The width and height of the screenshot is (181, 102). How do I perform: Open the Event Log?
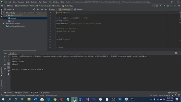(x=173, y=93)
